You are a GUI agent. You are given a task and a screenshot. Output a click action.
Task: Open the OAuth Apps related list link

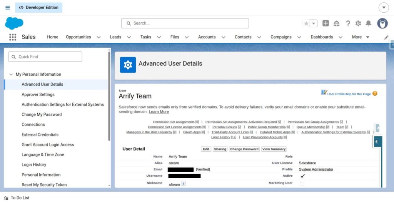tap(192, 132)
